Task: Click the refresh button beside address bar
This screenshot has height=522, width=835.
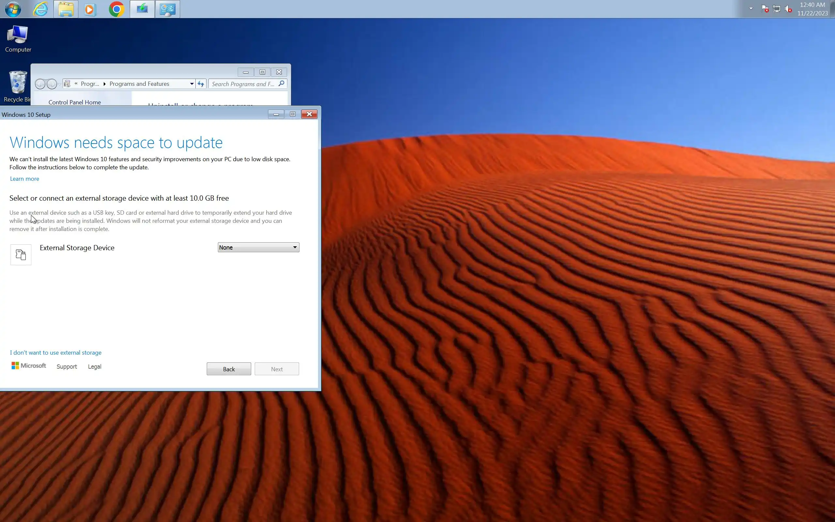Action: click(201, 84)
